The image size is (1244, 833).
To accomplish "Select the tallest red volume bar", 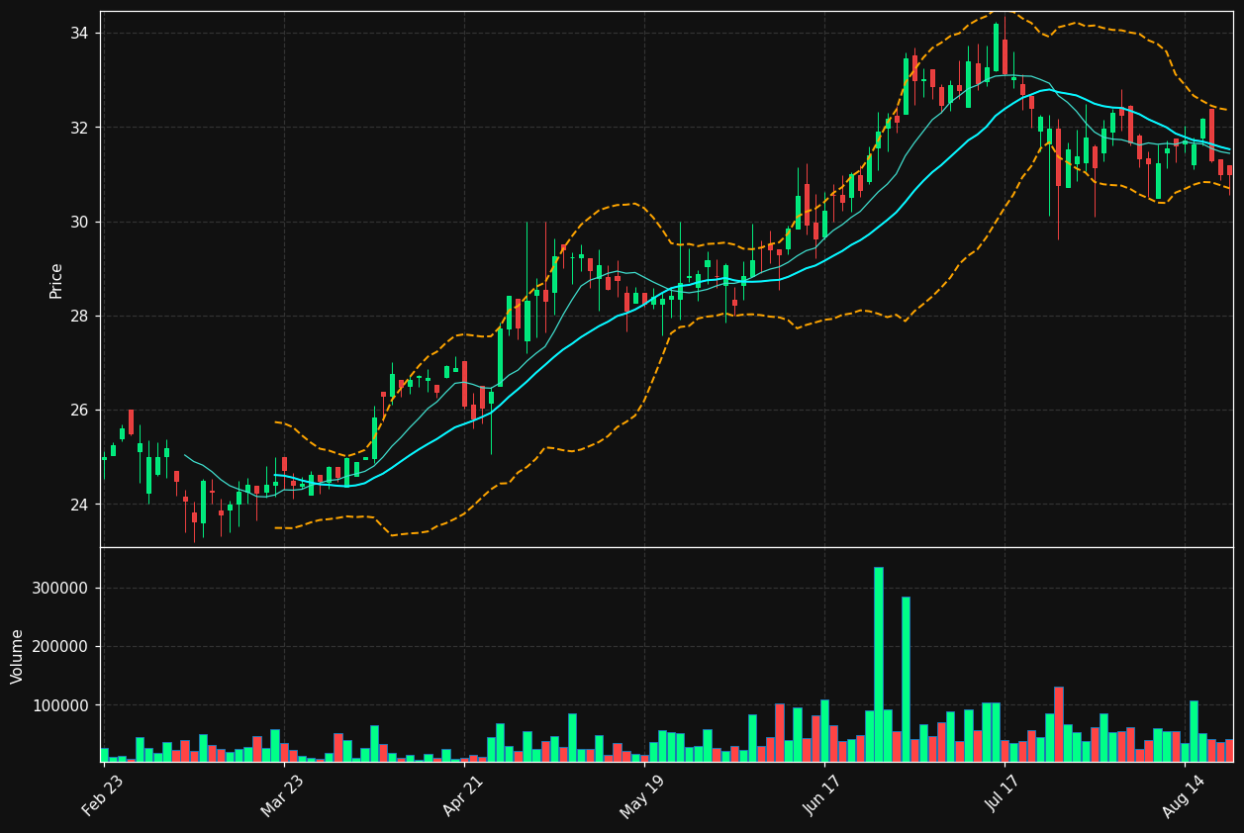I will point(1059,724).
